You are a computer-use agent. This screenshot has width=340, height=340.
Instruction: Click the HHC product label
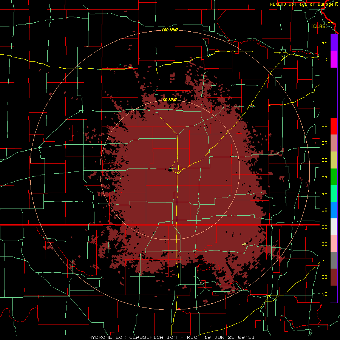click(x=332, y=23)
